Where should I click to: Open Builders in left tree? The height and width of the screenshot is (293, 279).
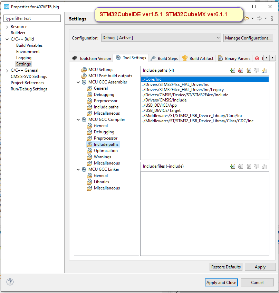click(18, 33)
